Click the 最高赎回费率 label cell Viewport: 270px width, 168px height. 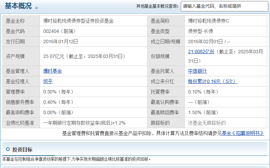166,112
